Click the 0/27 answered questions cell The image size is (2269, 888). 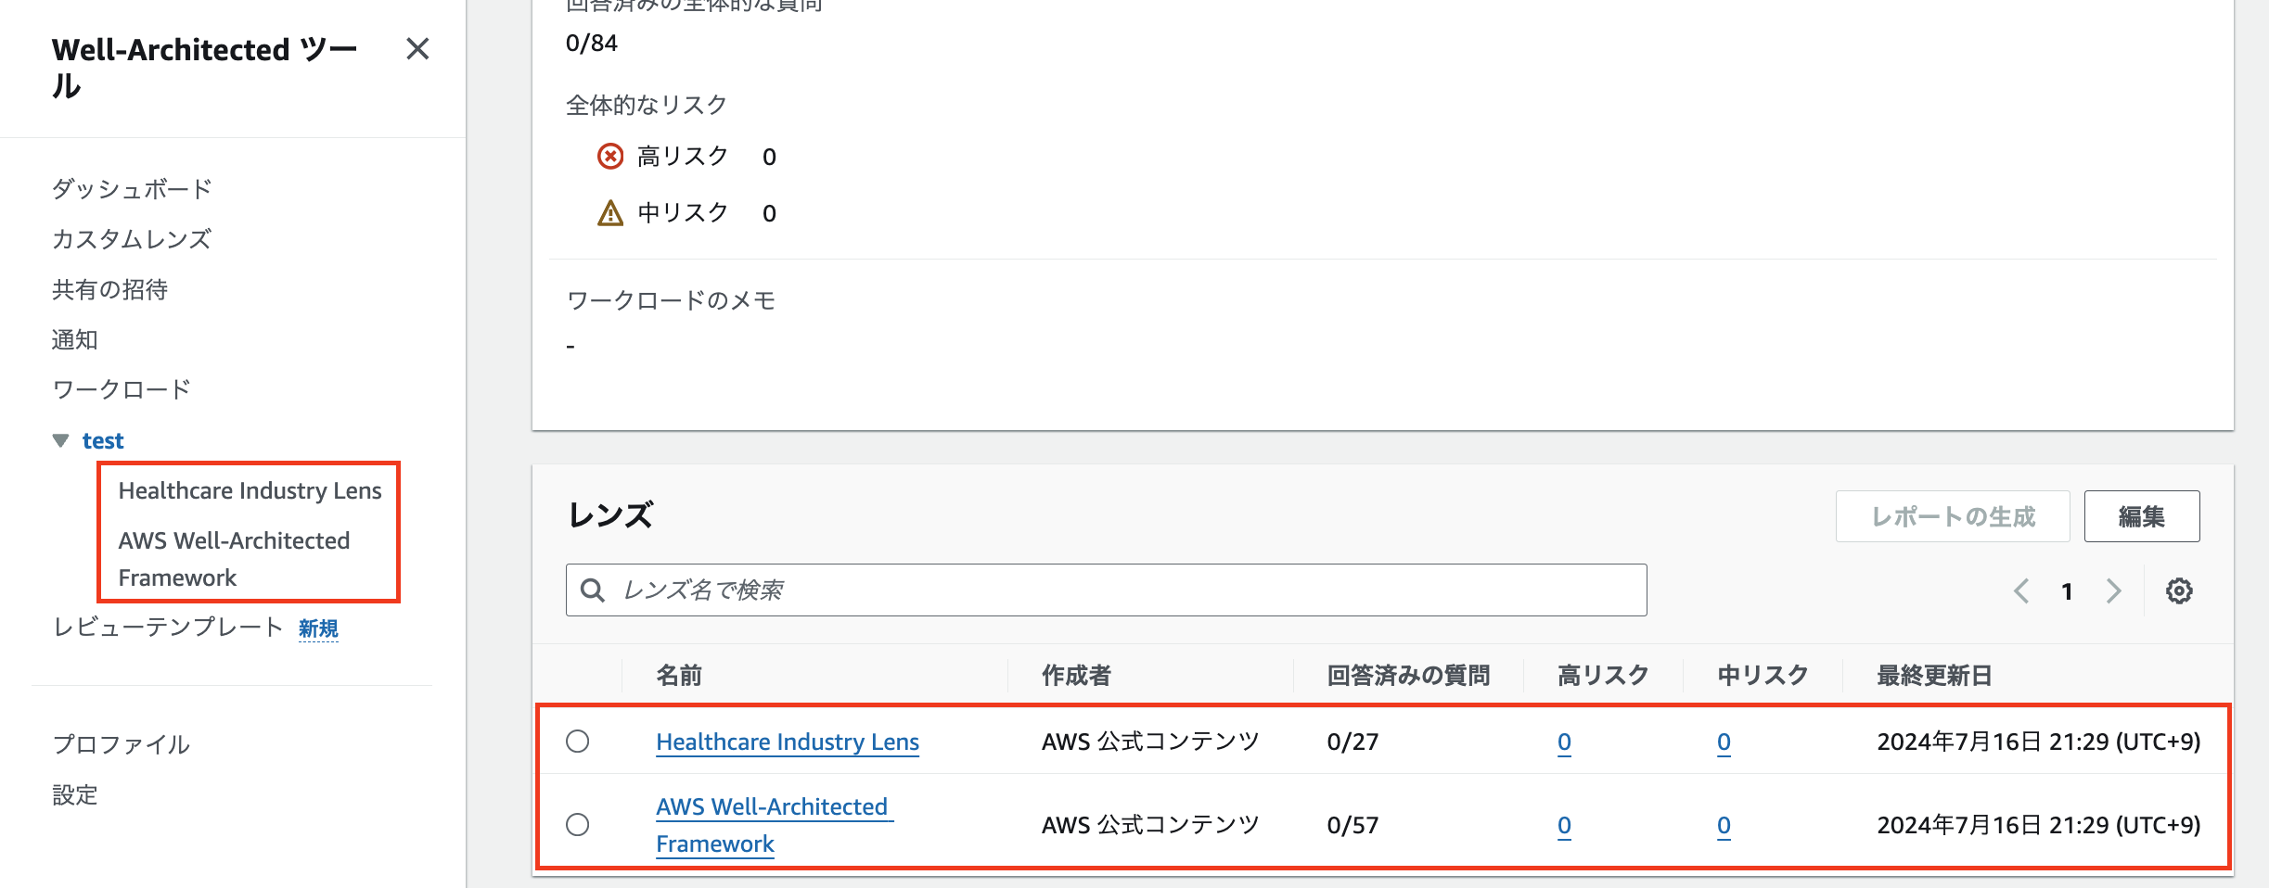pos(1352,742)
